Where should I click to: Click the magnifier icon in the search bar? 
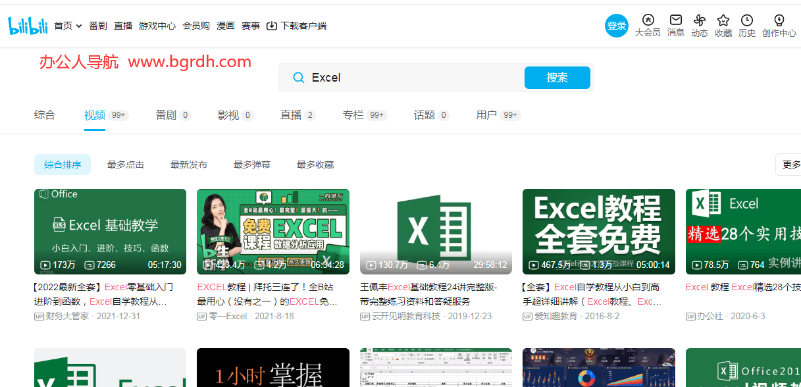point(299,77)
